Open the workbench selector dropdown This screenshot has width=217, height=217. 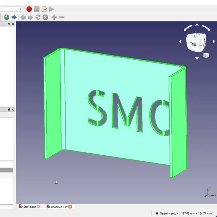[x=20, y=9]
